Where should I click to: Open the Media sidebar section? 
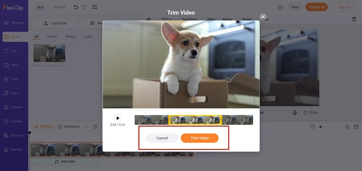[x=15, y=37]
